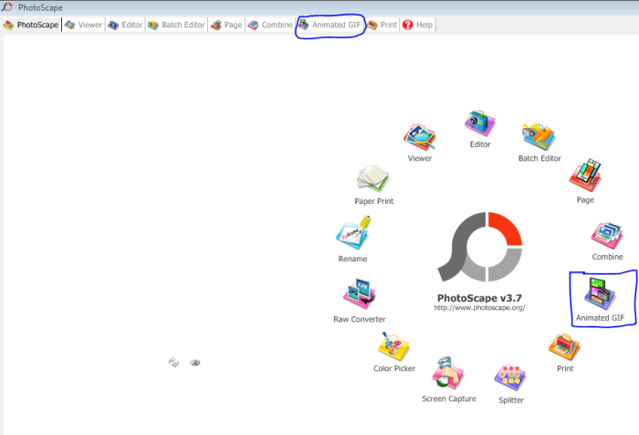Click the PhotoScape v3.7 title text
The image size is (639, 435).
(x=479, y=298)
